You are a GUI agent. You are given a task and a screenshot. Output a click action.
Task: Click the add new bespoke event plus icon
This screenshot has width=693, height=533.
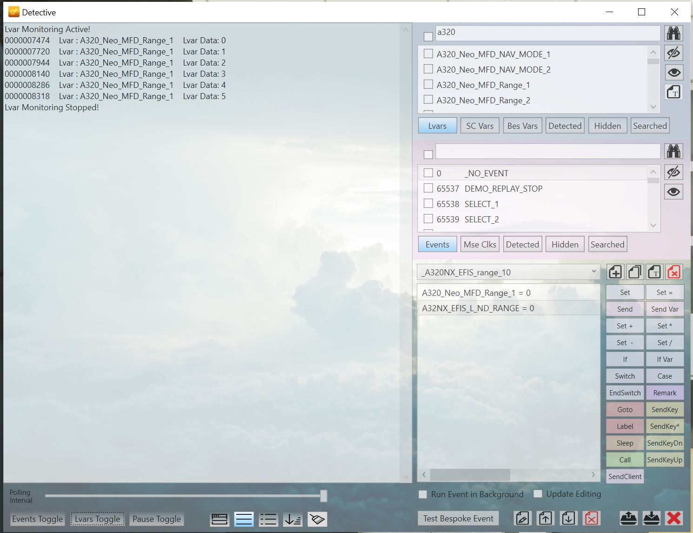pyautogui.click(x=615, y=272)
